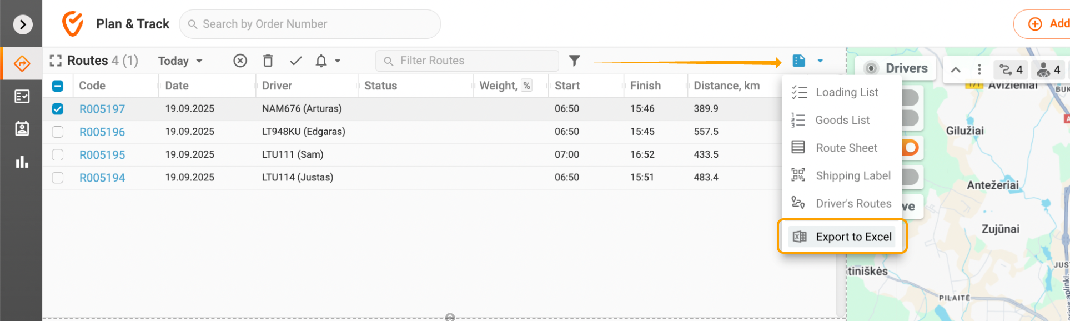1070x321 pixels.
Task: Expand the bell notifications dropdown arrow
Action: 338,61
